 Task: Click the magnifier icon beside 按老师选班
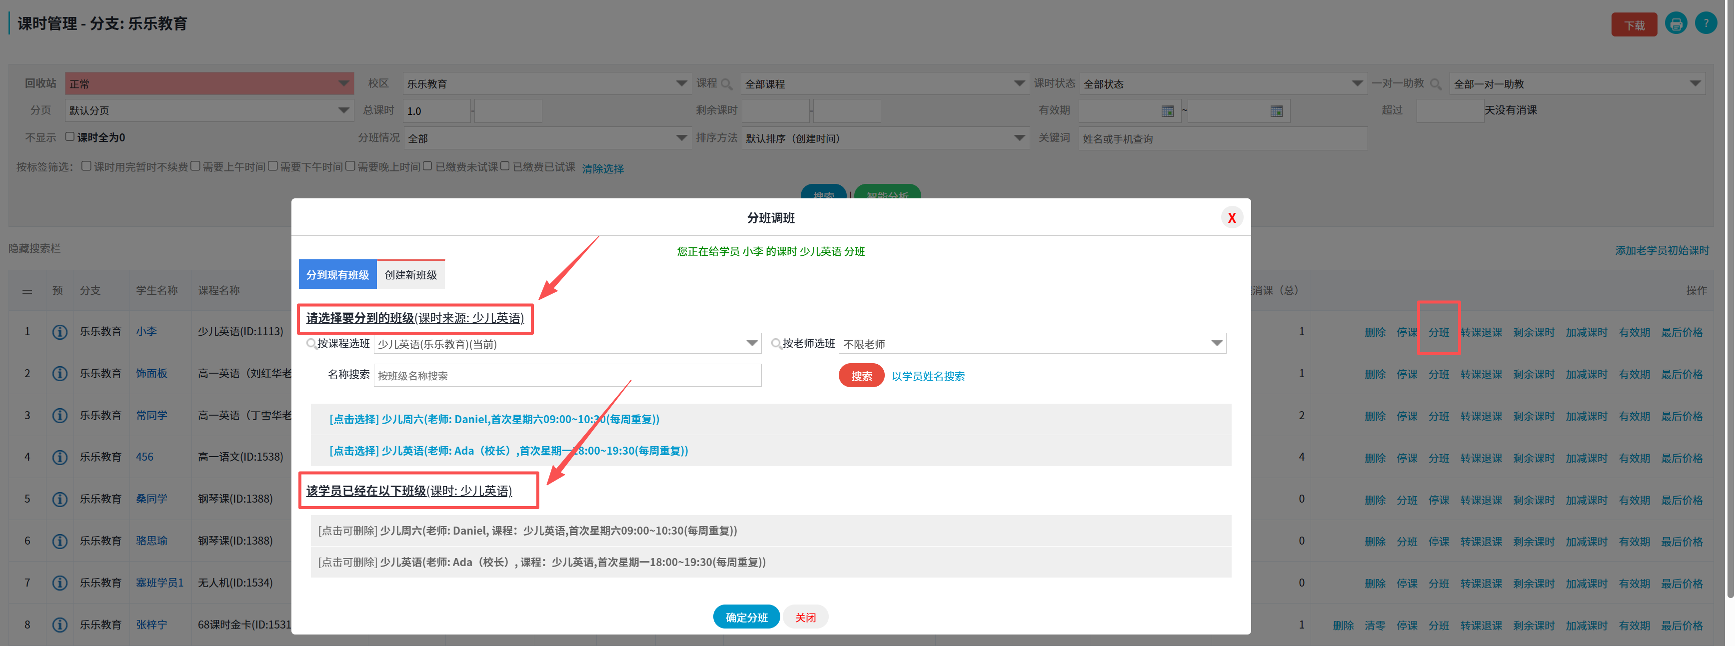tap(776, 343)
